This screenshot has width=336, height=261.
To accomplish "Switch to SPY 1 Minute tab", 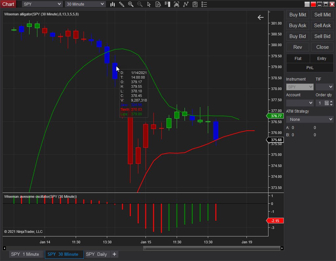I will pyautogui.click(x=25, y=254).
